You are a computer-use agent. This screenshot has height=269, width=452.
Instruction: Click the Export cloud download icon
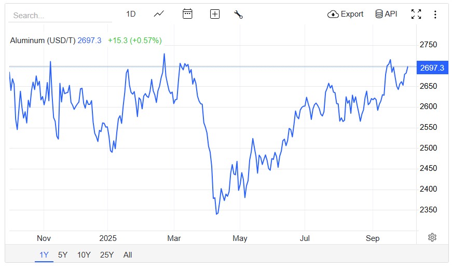pos(333,14)
